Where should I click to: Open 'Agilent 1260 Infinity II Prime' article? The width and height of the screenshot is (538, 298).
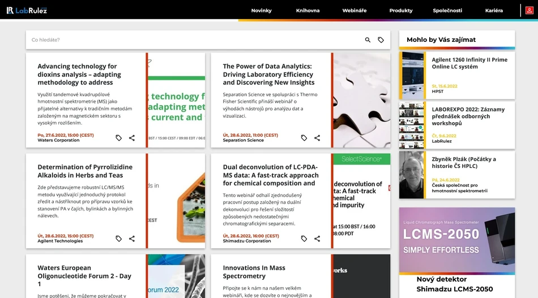tap(469, 63)
